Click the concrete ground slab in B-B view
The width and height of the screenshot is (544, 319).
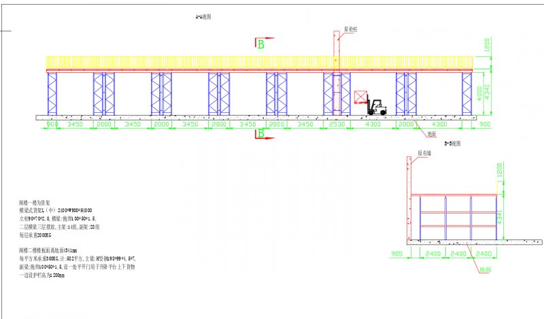pos(469,242)
